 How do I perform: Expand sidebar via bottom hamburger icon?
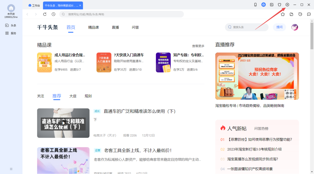click(11, 169)
